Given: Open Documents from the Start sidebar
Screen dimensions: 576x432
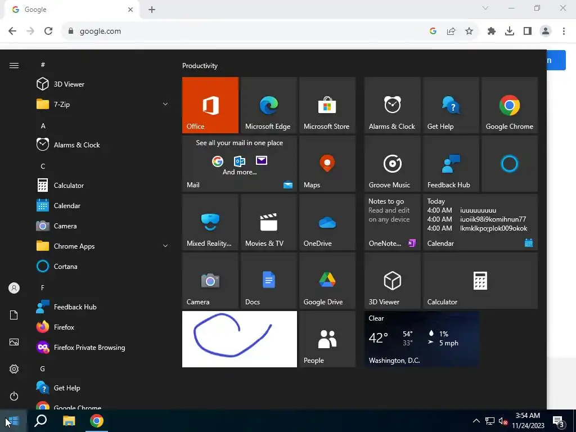Looking at the screenshot, I should click(x=14, y=315).
